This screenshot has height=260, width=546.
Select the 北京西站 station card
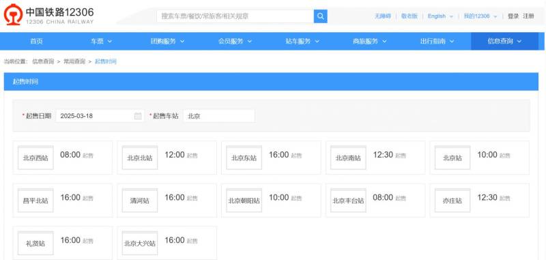pos(63,158)
